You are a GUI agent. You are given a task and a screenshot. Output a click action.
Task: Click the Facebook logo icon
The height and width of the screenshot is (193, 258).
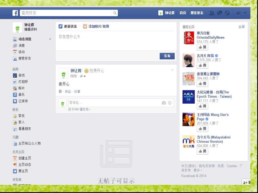15,13
